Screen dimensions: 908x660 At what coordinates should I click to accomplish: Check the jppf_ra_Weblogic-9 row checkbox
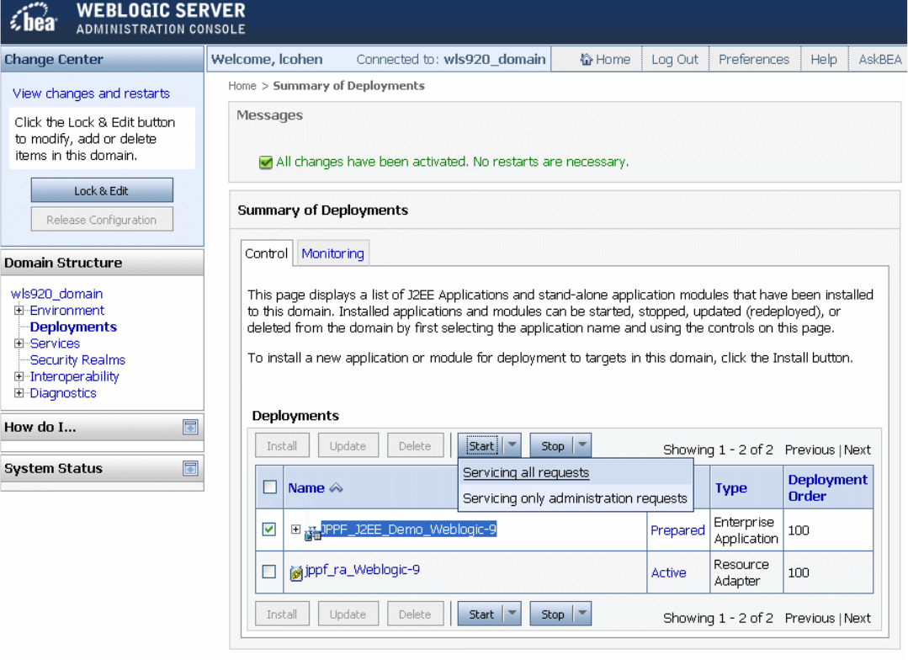[x=268, y=572]
